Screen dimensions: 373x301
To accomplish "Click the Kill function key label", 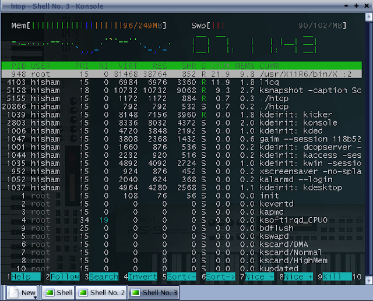I will click(337, 277).
